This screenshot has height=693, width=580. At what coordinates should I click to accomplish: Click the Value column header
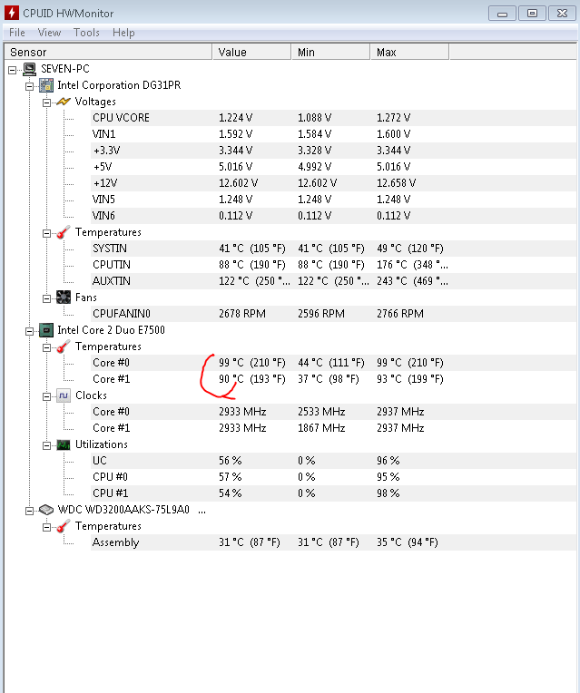pos(251,52)
